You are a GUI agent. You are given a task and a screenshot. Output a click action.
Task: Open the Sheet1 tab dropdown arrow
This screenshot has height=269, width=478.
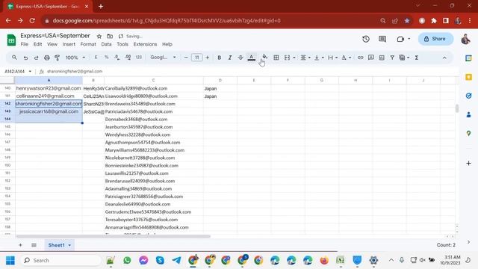coord(69,245)
